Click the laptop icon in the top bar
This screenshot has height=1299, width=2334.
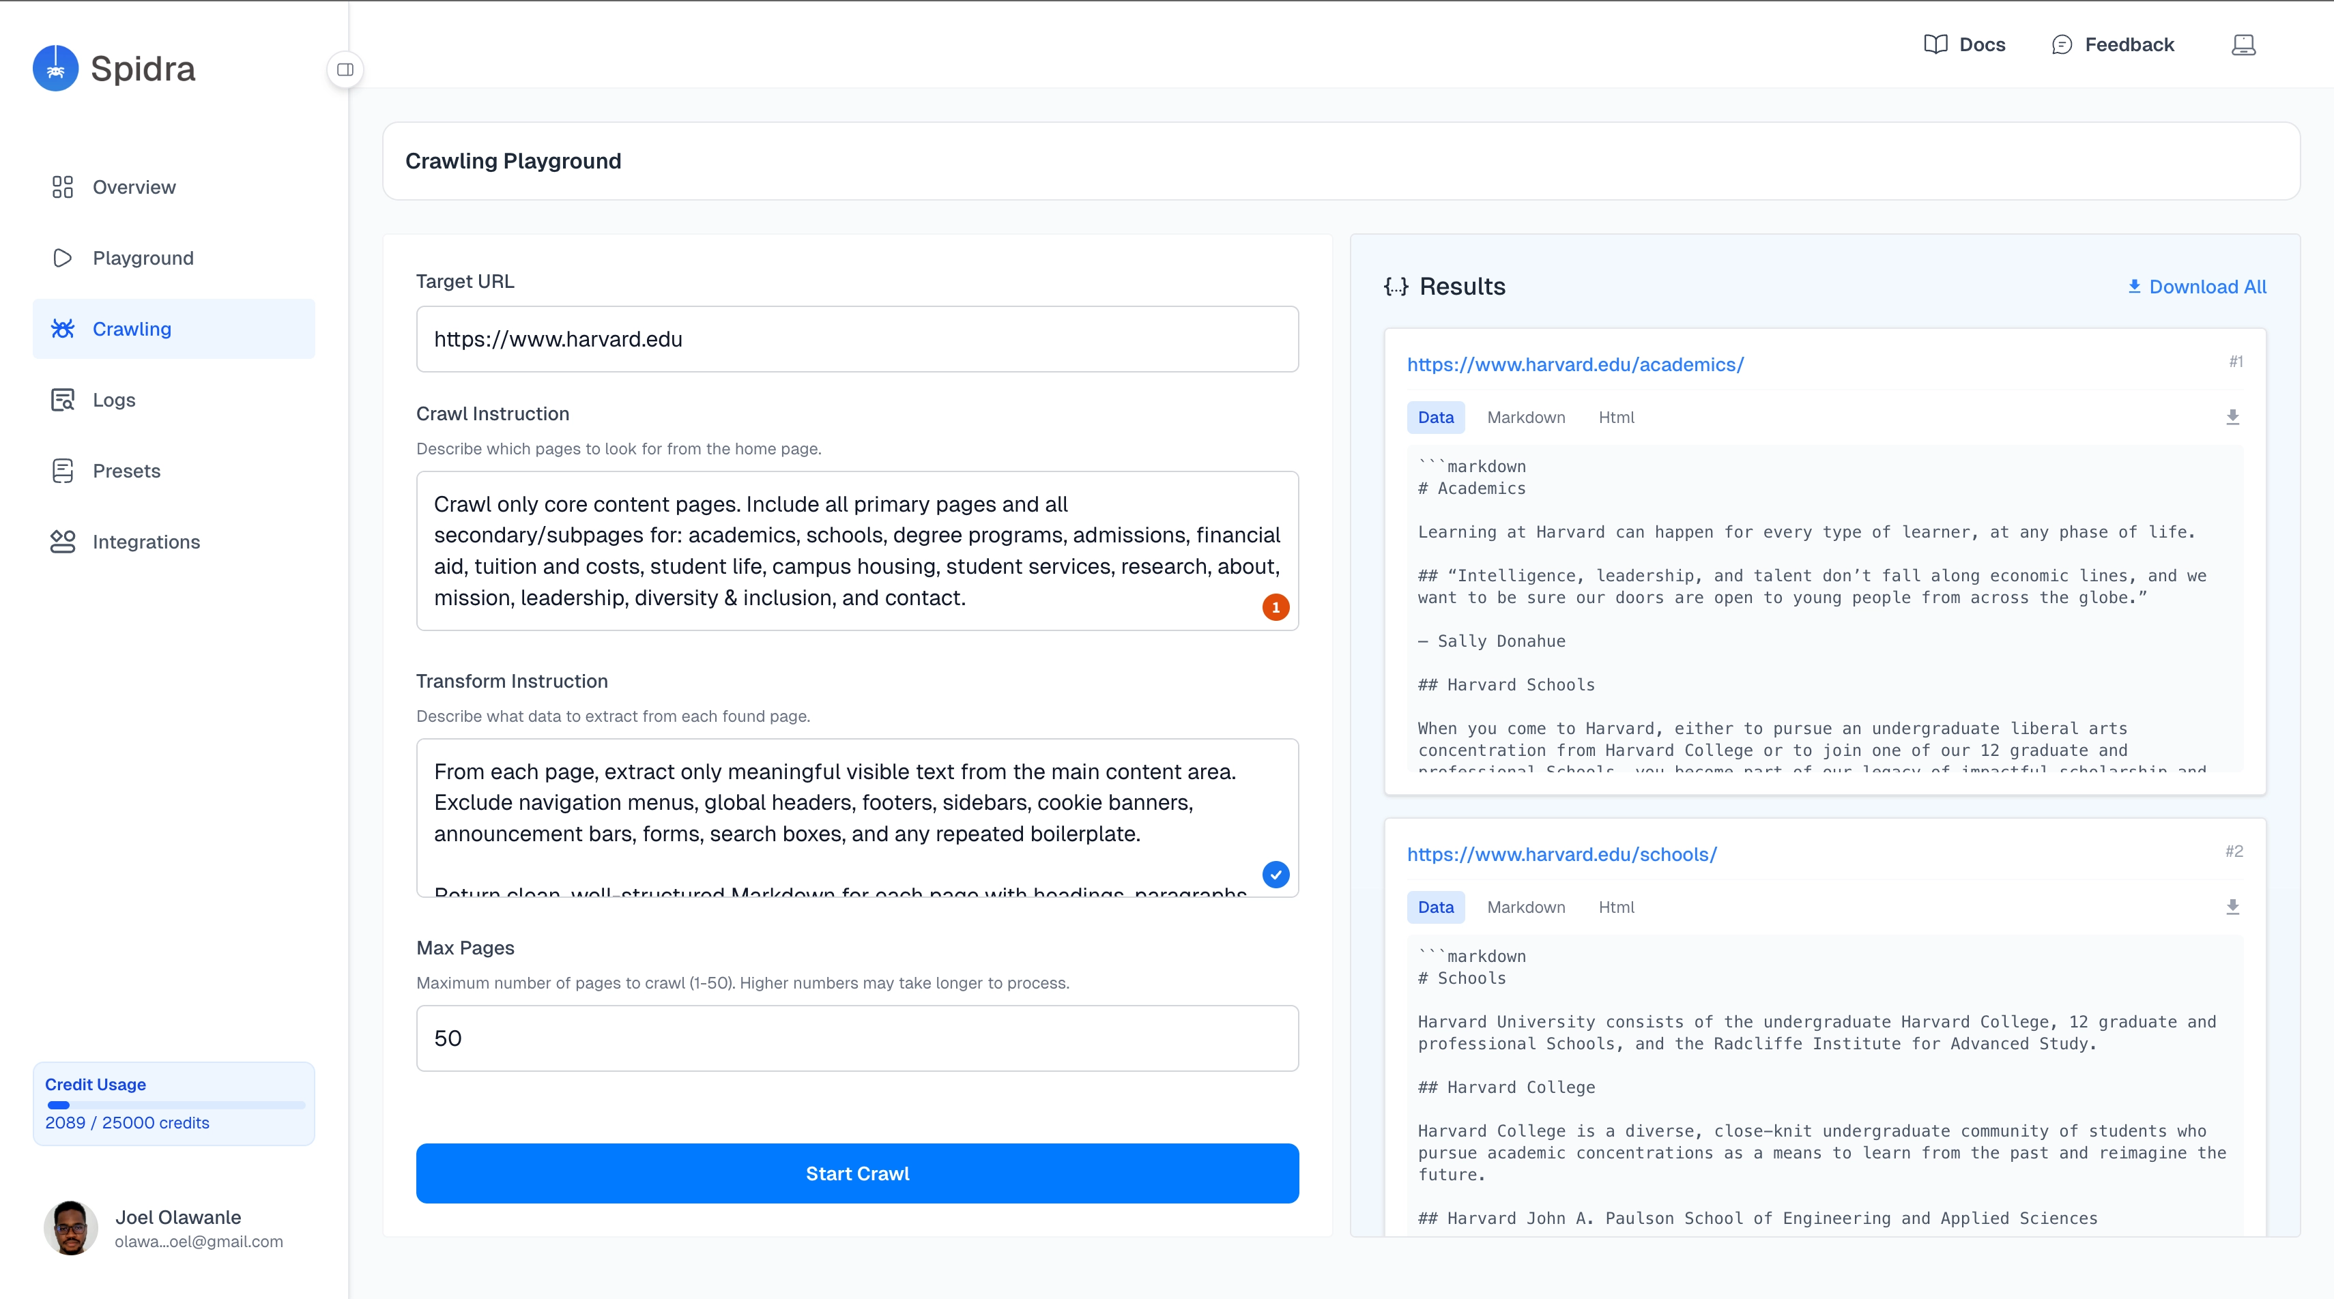[x=2243, y=44]
